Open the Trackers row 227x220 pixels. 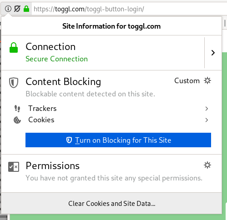coord(111,109)
